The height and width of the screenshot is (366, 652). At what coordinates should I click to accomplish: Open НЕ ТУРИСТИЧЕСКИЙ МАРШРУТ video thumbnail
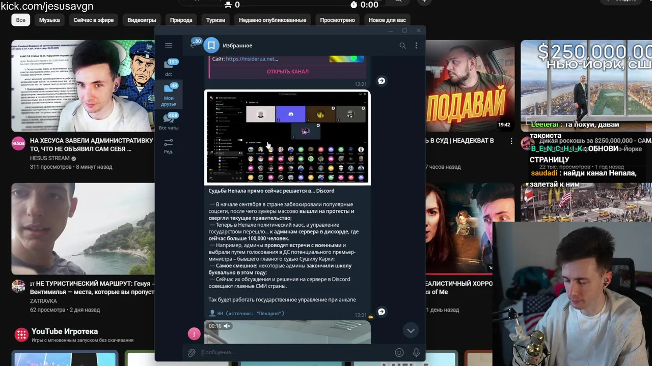(x=83, y=229)
